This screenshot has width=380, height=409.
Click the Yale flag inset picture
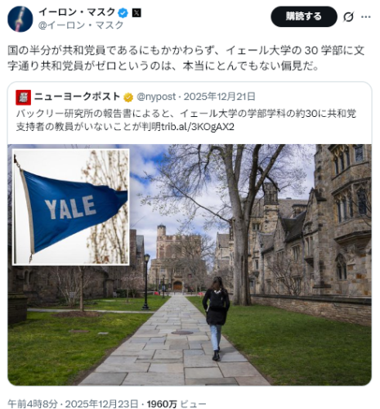click(71, 207)
